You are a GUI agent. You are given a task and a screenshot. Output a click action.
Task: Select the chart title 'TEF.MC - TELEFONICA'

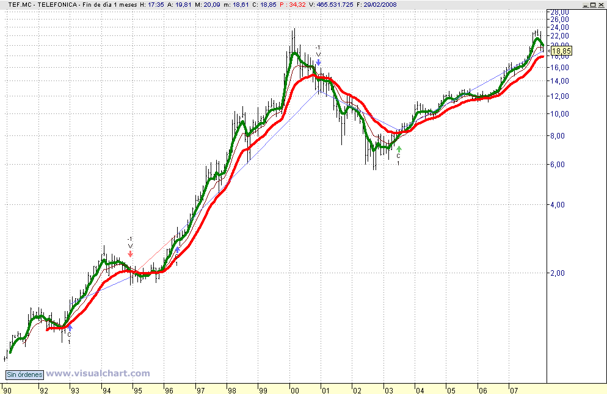(43, 5)
